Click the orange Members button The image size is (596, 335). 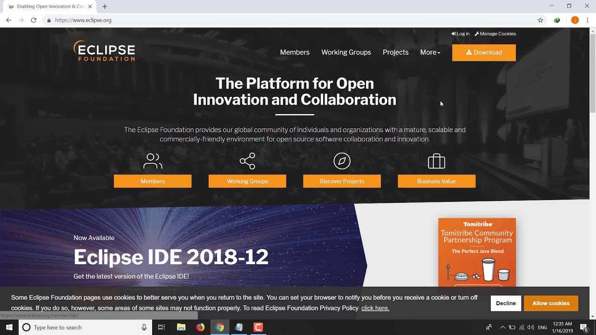click(x=153, y=181)
